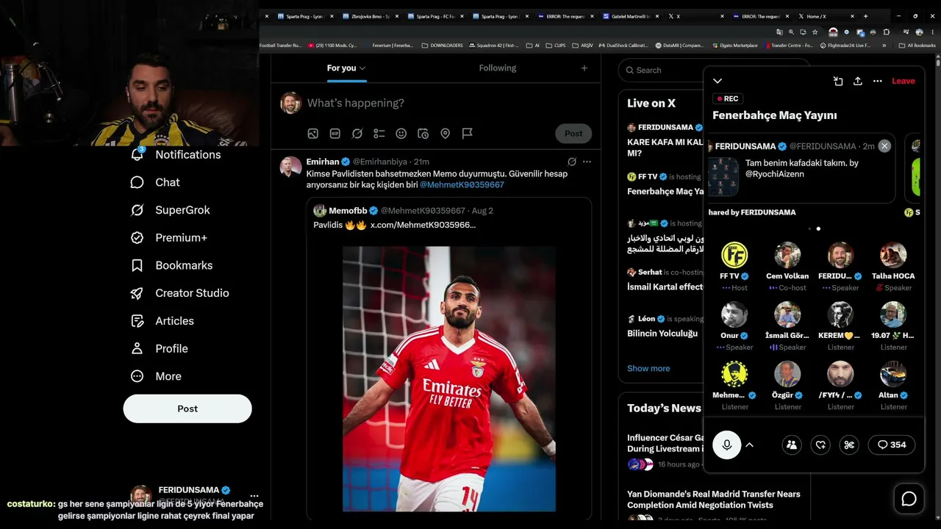941x529 pixels.
Task: Open the @MehmetK90359667 mention link
Action: tap(462, 185)
